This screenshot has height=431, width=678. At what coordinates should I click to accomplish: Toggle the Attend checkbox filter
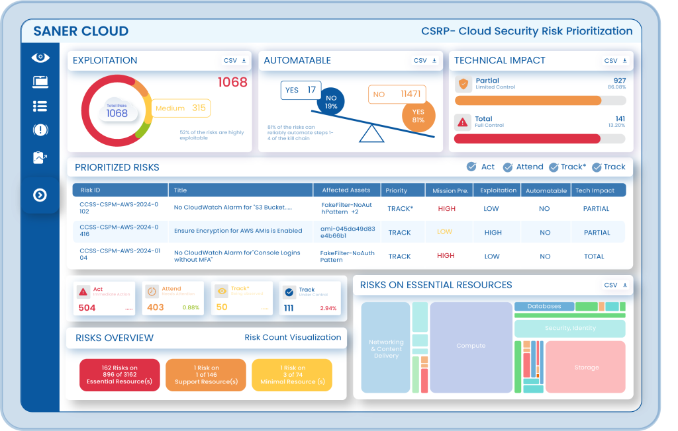click(x=508, y=167)
